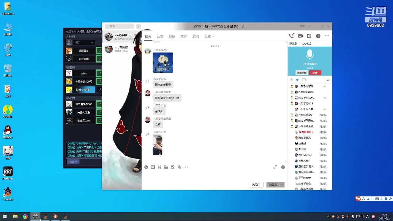Open the GIF sticker picker
The image size is (393, 221).
pos(153,167)
